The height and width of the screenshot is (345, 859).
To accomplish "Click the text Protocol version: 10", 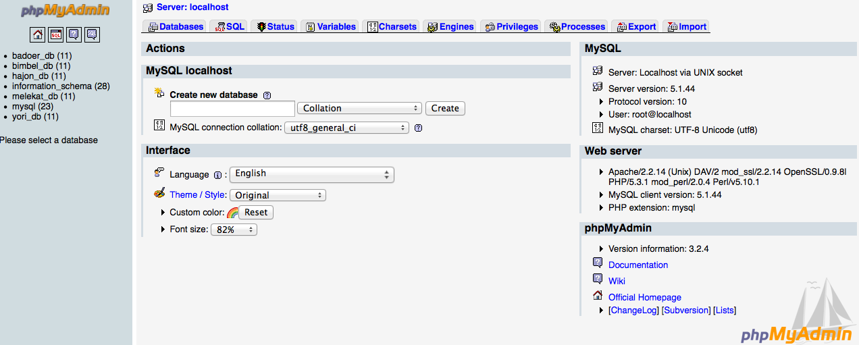I will pyautogui.click(x=648, y=102).
